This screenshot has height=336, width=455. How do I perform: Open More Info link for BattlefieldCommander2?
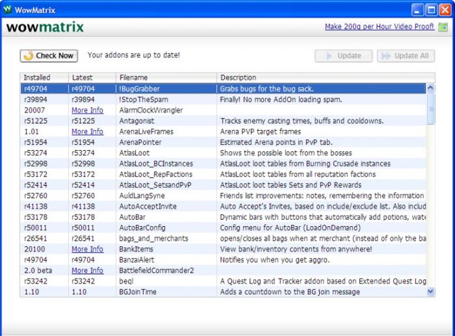87,270
